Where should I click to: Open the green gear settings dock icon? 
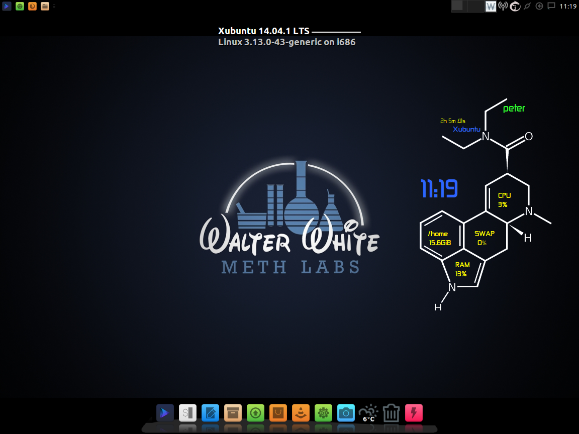click(x=323, y=413)
